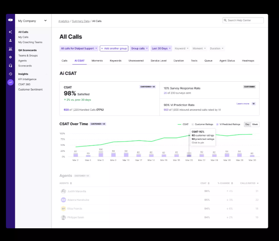Open the settings gear icon in sidebar
279x241 pixels.
click(10, 57)
